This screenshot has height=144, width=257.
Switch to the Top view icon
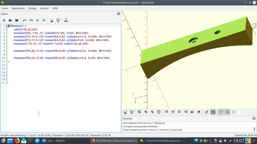[173, 112]
